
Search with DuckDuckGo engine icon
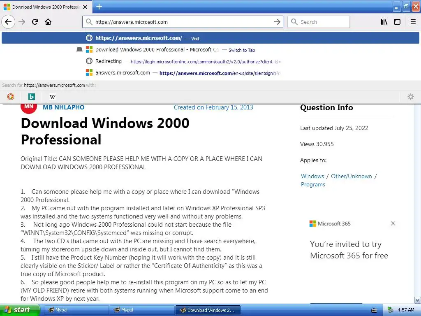point(11,96)
